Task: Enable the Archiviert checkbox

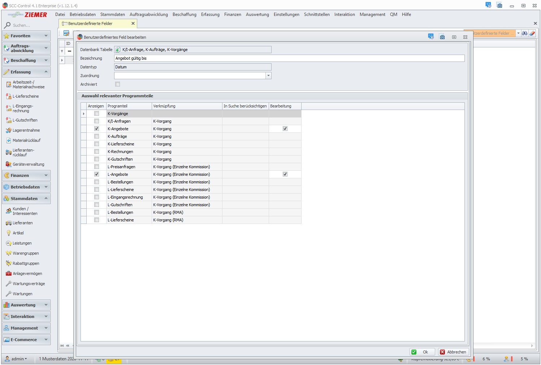Action: point(117,84)
